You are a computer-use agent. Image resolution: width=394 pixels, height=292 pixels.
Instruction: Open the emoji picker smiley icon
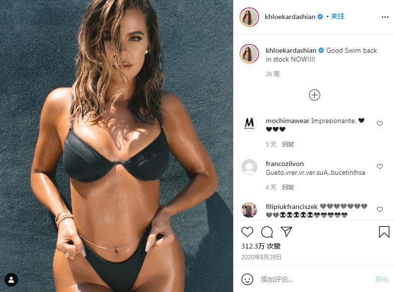click(247, 279)
